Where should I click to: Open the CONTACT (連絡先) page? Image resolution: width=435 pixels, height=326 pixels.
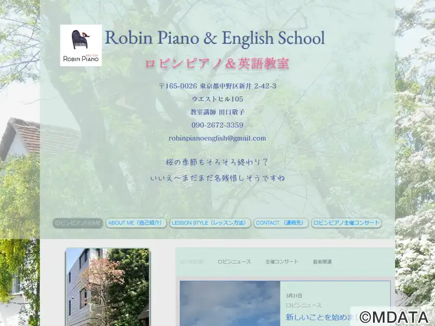(x=281, y=223)
